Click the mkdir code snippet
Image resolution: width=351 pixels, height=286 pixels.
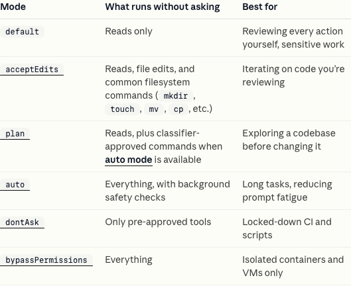pyautogui.click(x=176, y=96)
